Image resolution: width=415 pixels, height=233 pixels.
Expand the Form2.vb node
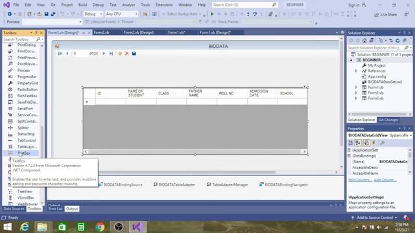(x=356, y=93)
